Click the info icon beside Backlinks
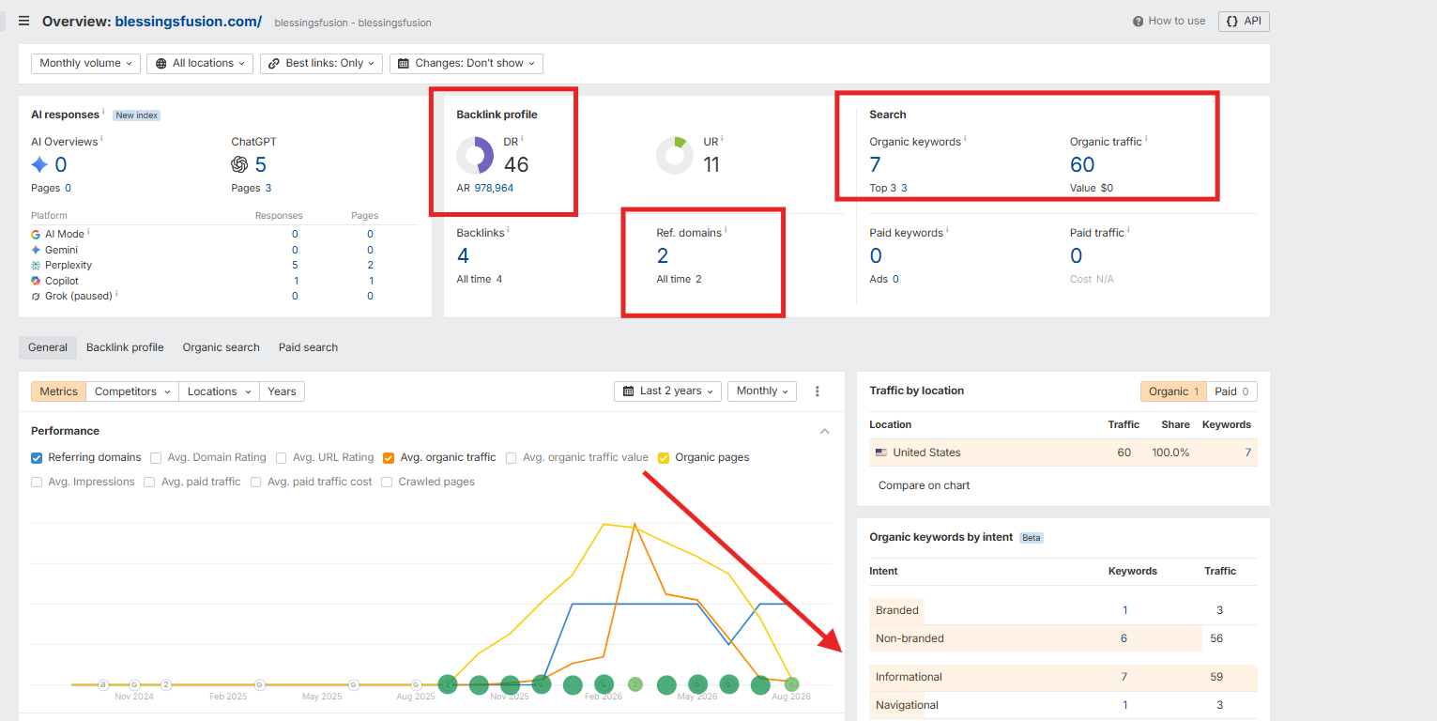 pos(509,231)
